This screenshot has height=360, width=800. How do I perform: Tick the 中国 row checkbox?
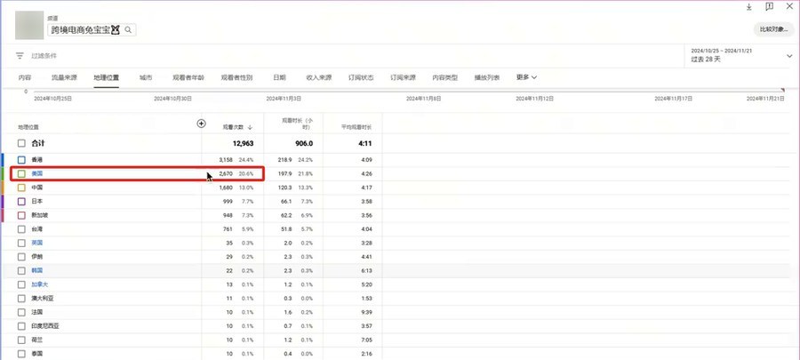[x=21, y=188]
